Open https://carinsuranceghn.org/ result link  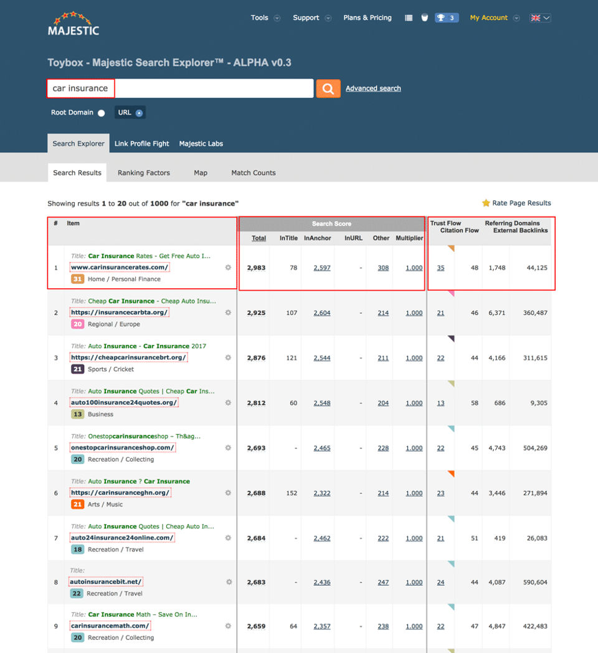[x=120, y=493]
